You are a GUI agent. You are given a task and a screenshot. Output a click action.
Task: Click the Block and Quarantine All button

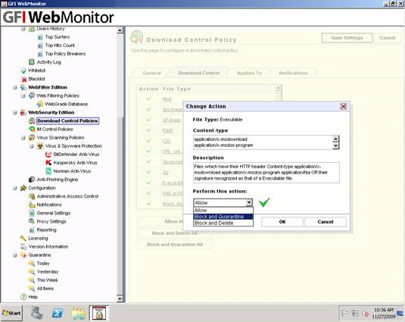click(175, 244)
